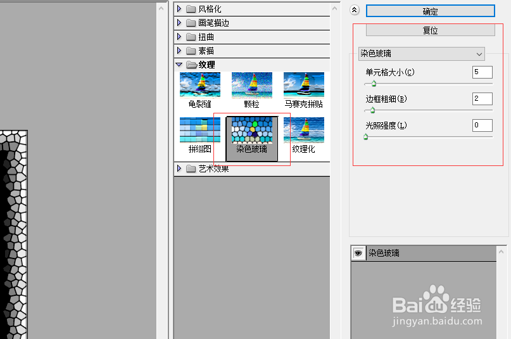Viewport: 511px width, 339px height.
Task: Click the 边框粗细 slider handle
Action: pyautogui.click(x=372, y=110)
